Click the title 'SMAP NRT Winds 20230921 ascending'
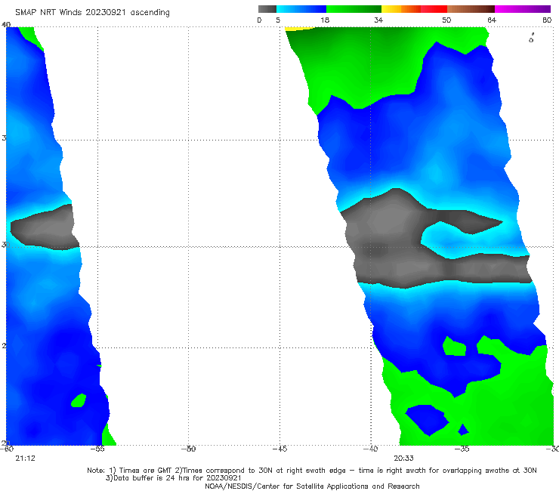Image resolution: width=559 pixels, height=491 pixels. pos(92,13)
